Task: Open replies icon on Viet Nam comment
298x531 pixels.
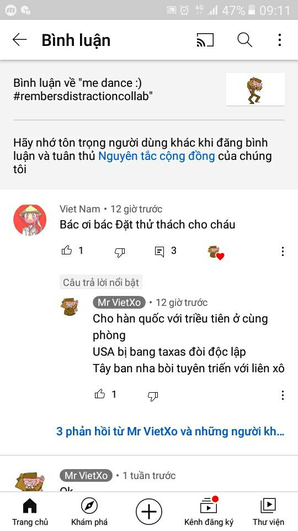Action: (x=159, y=252)
